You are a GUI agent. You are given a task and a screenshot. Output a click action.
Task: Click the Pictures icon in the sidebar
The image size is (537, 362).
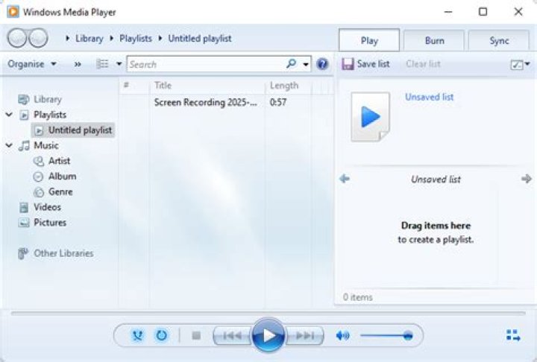coord(24,223)
